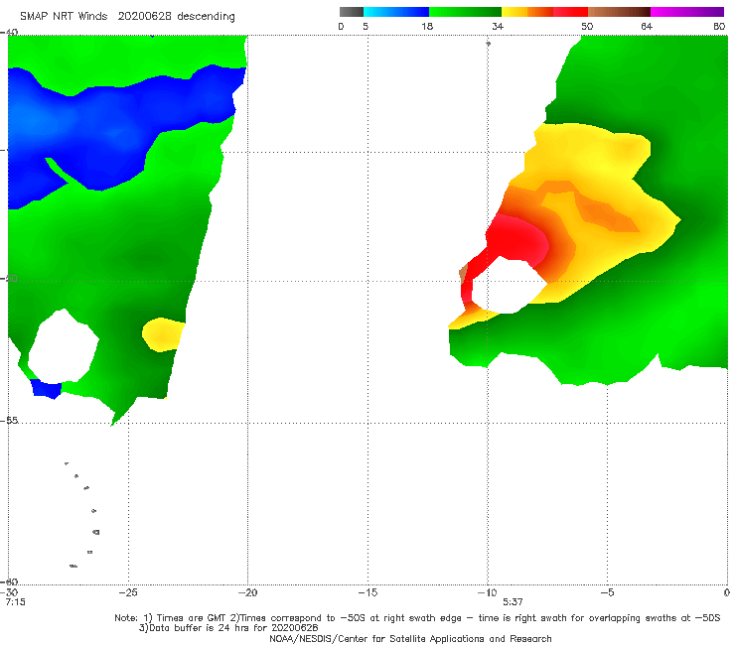Screen dimensions: 735x645
Task: Click the orange wind streak inside the yellow region
Action: pyautogui.click(x=607, y=214)
